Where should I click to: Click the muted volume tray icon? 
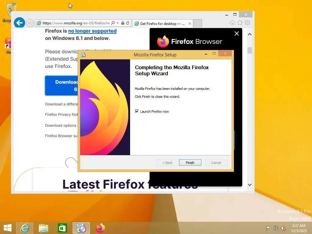click(283, 228)
